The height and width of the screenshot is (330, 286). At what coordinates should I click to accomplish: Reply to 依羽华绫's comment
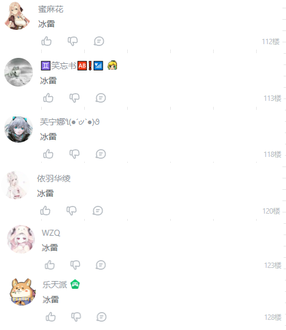point(98,211)
